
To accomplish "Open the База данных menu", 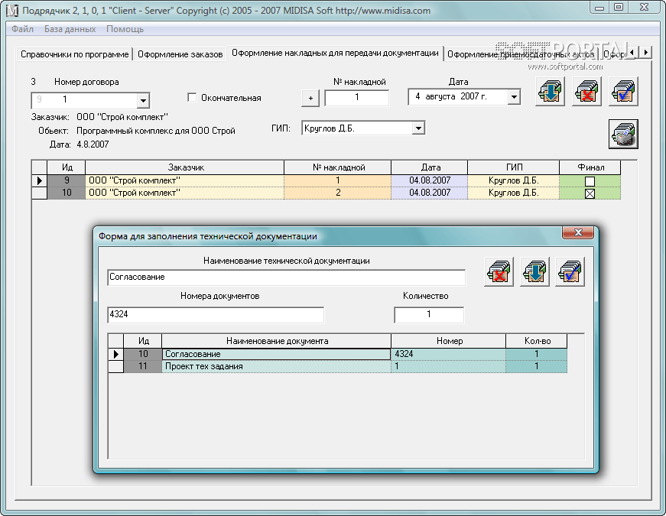I will (70, 29).
